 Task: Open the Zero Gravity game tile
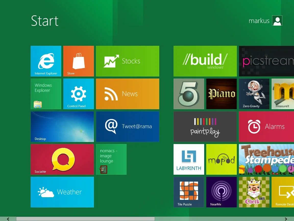[x=254, y=94]
